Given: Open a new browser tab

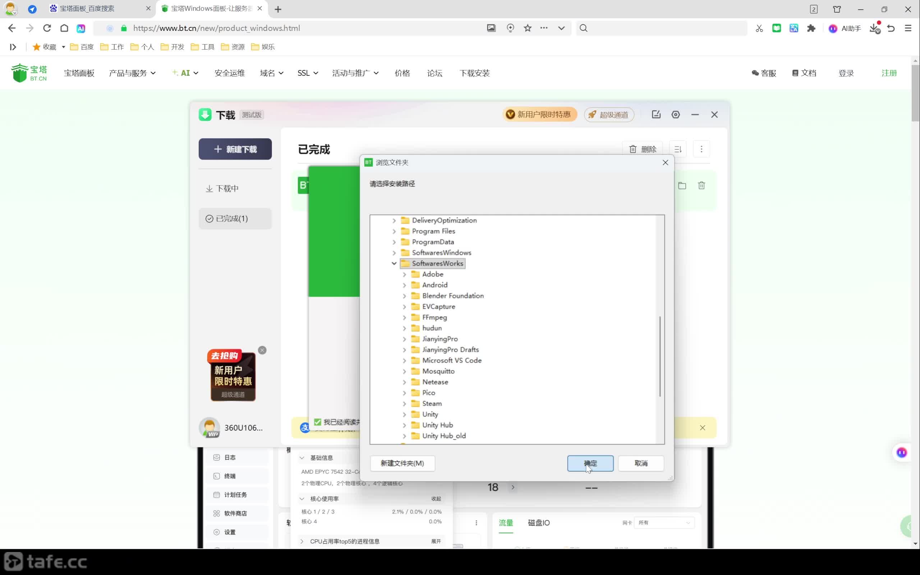Looking at the screenshot, I should [278, 9].
